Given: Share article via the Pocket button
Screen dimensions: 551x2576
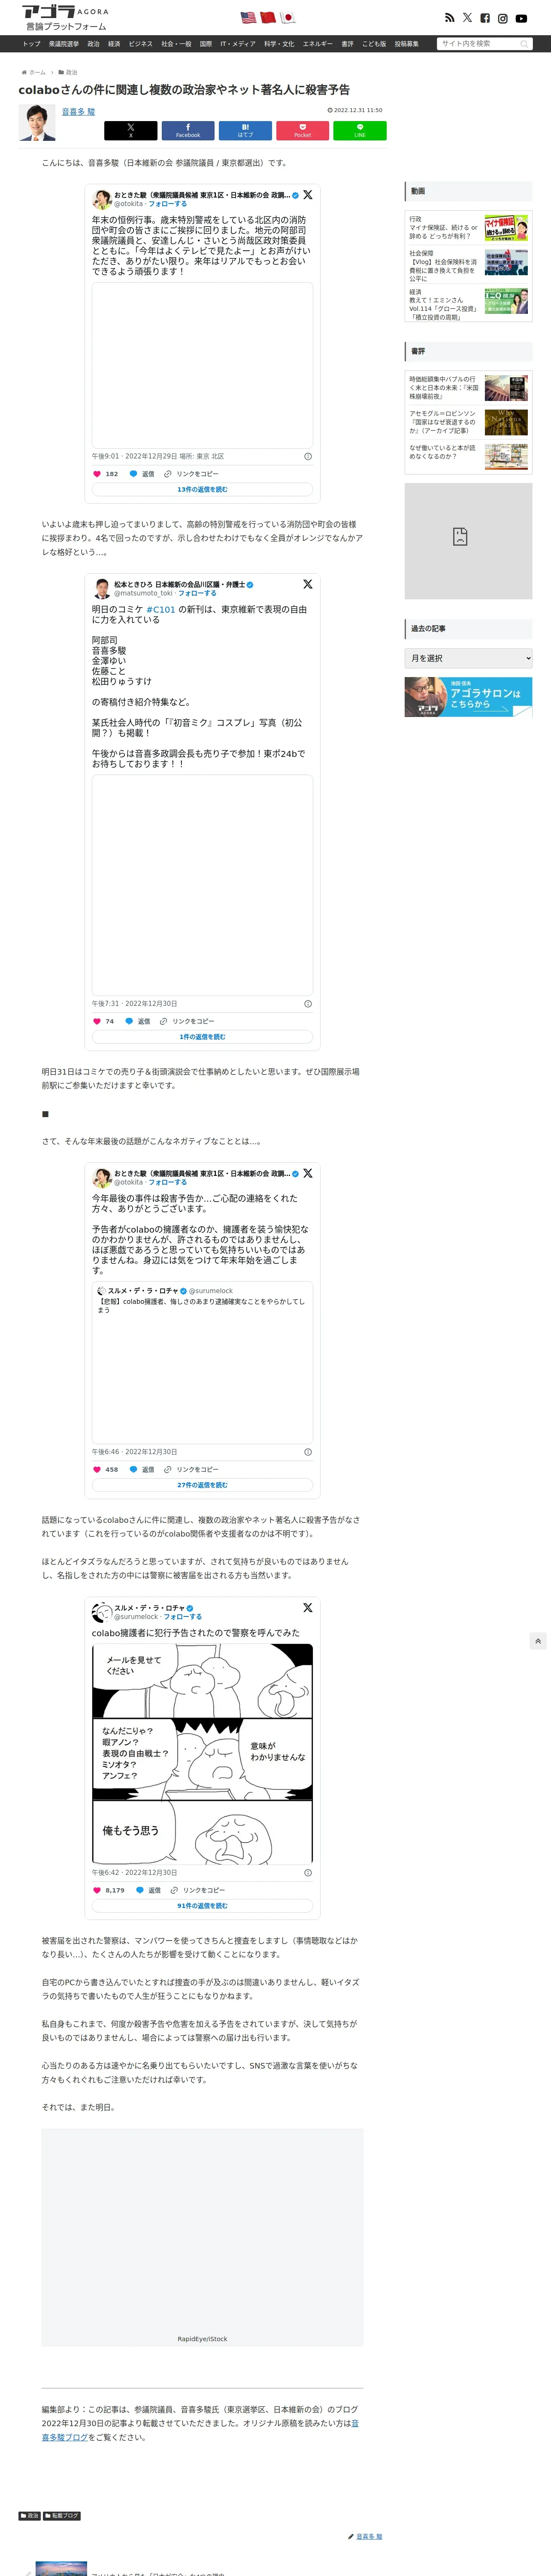Looking at the screenshot, I should point(302,130).
